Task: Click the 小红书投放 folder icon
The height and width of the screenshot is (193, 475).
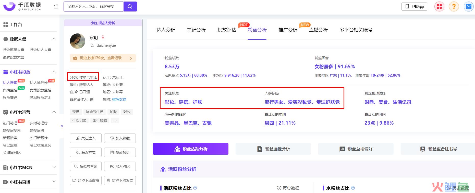Action: click(6, 72)
